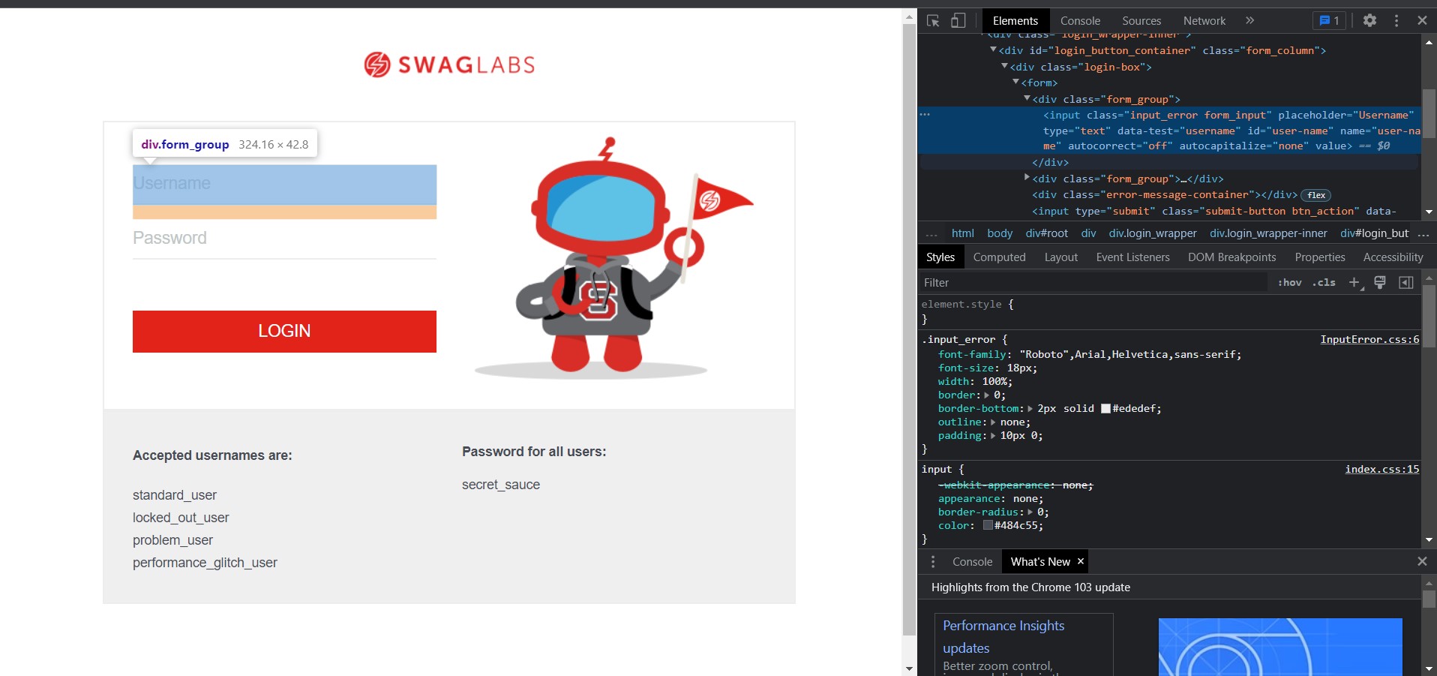Image resolution: width=1437 pixels, height=676 pixels.
Task: Expand the second form_group div node
Action: [1027, 179]
